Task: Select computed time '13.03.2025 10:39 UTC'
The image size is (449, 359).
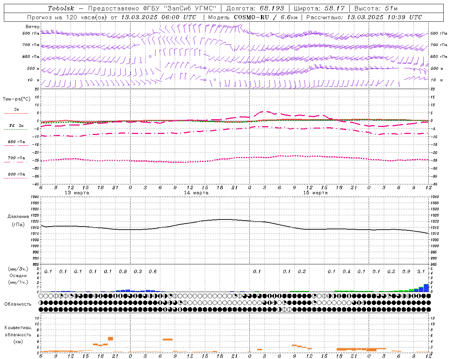Action: (x=384, y=17)
